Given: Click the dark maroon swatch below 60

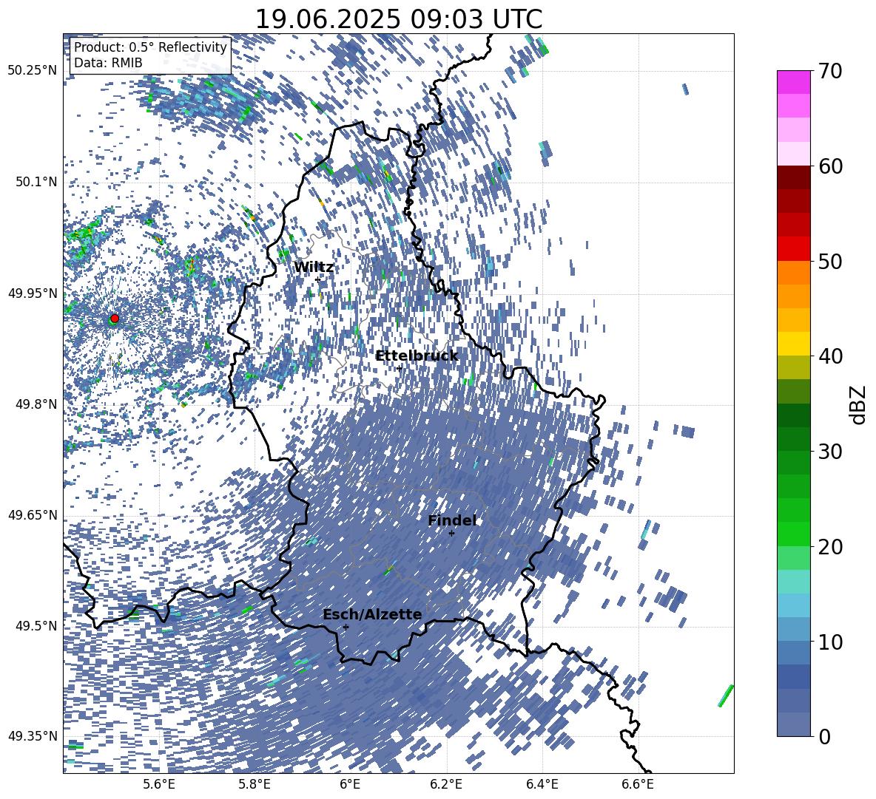Looking at the screenshot, I should pos(793,177).
